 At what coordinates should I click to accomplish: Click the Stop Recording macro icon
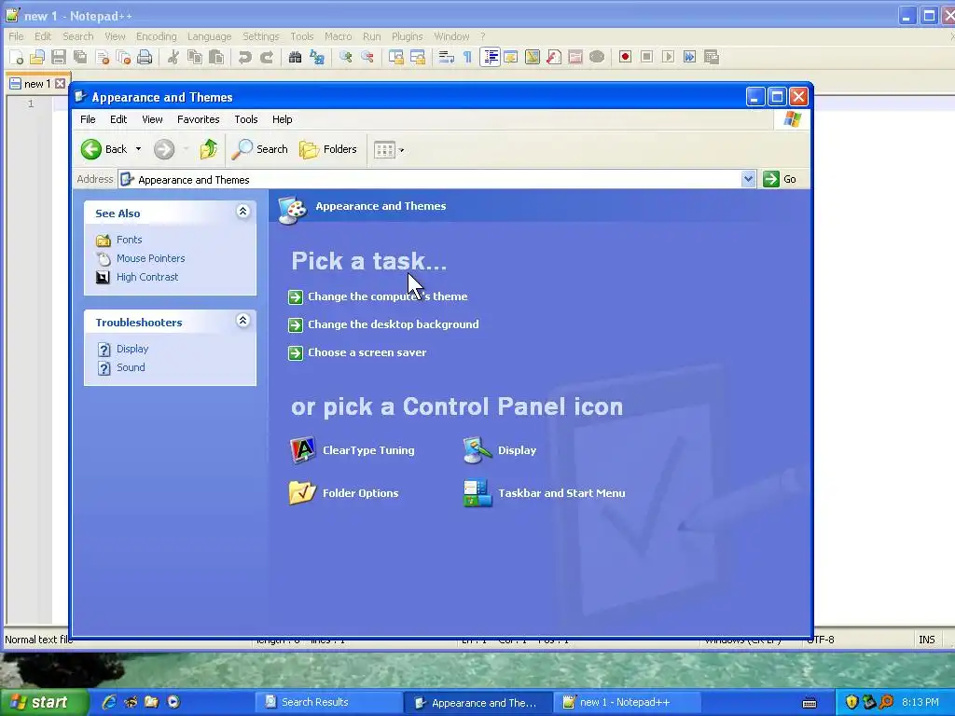tap(647, 57)
